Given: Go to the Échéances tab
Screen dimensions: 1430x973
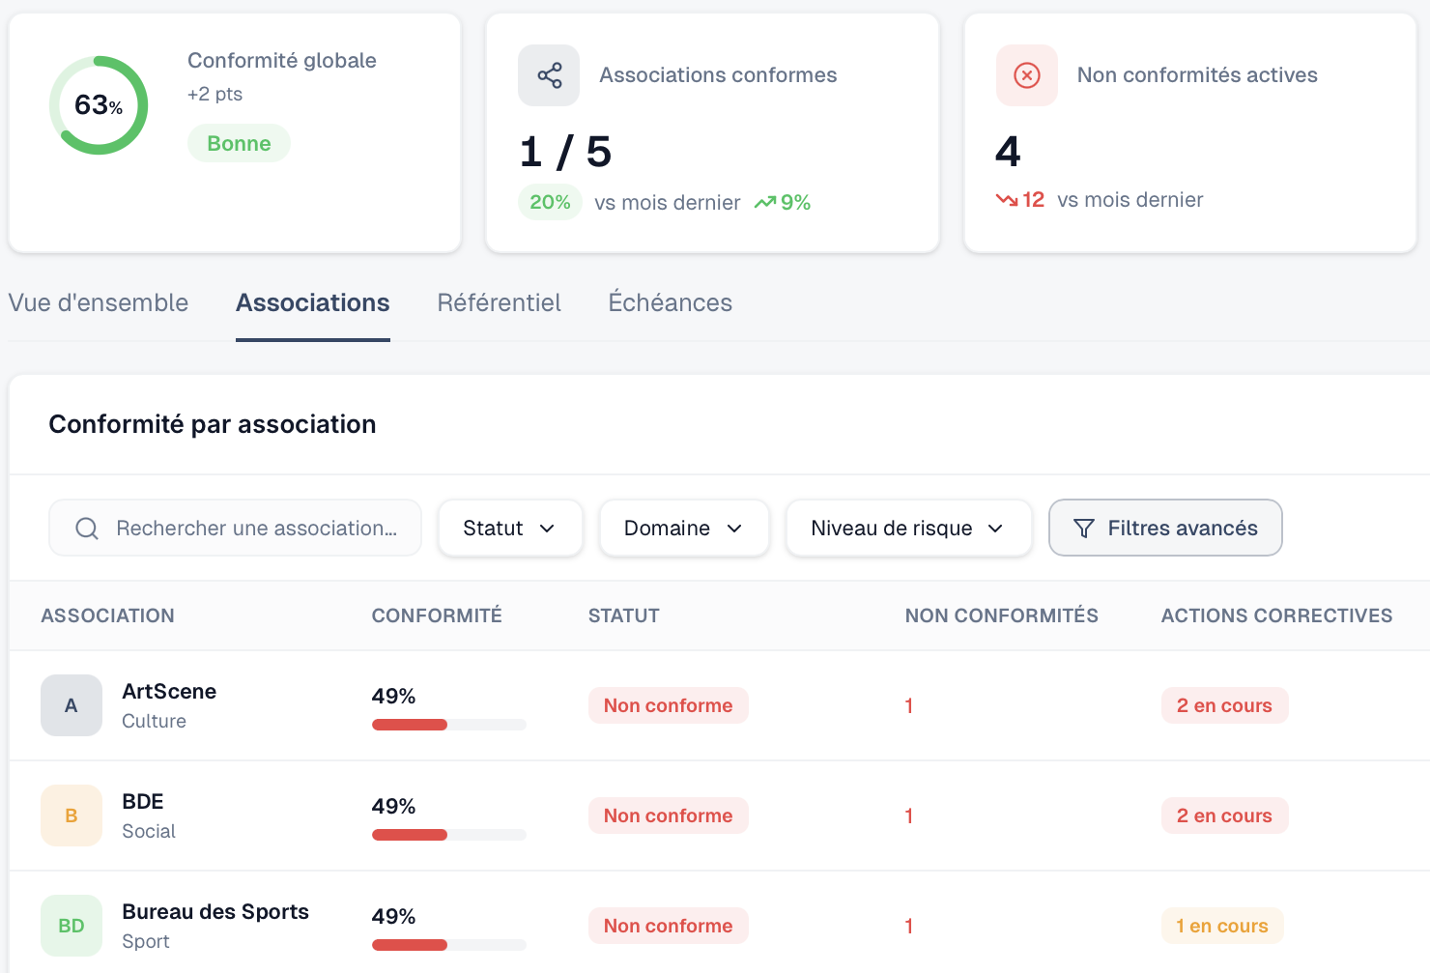Looking at the screenshot, I should pos(671,302).
